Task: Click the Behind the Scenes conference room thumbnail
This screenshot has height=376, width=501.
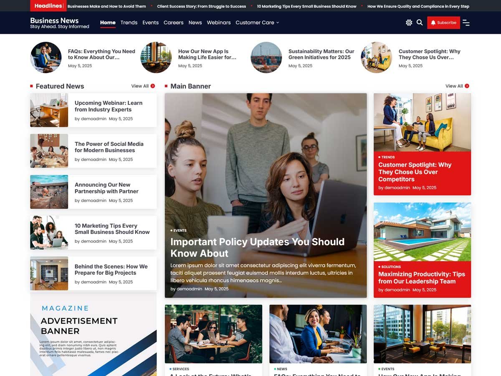Action: click(49, 273)
